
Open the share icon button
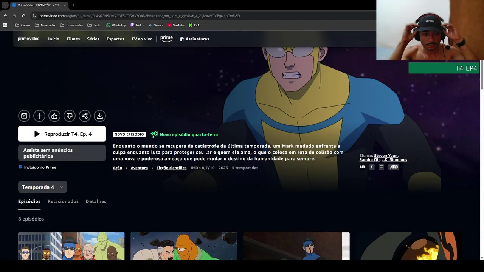(x=85, y=116)
